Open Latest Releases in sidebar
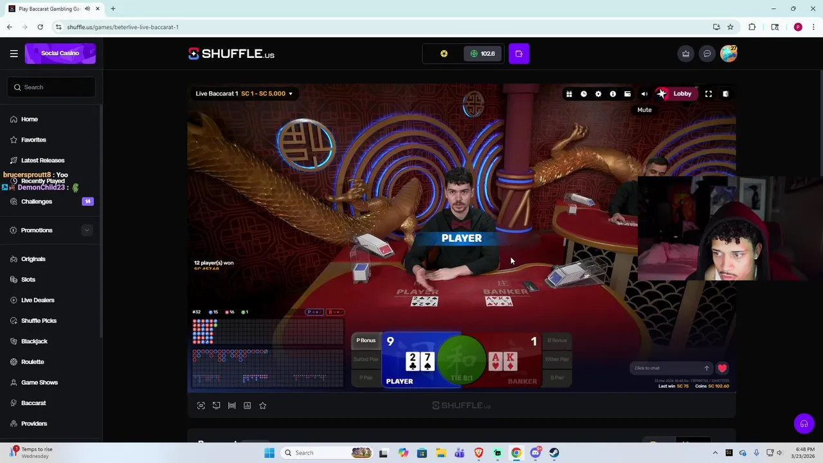823x463 pixels. (x=42, y=160)
